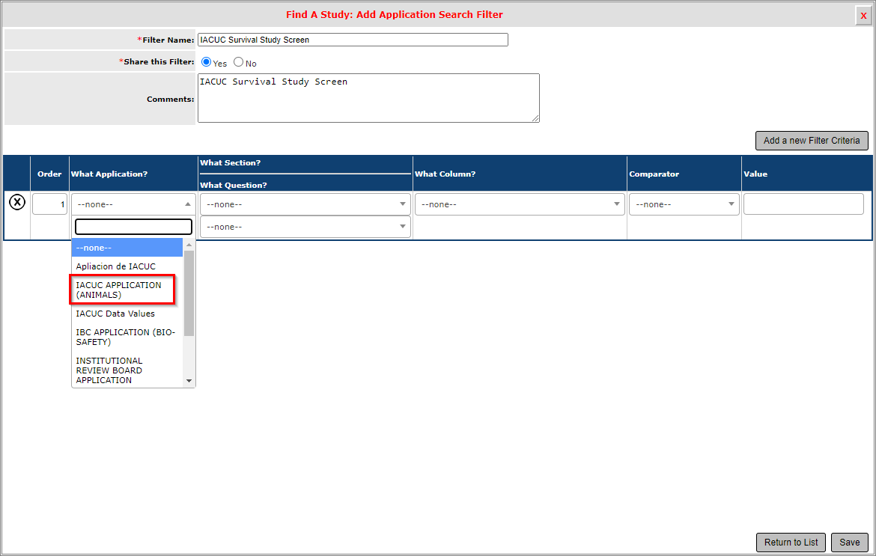876x556 pixels.
Task: Click Add a new Filter Criteria button
Action: [x=812, y=141]
